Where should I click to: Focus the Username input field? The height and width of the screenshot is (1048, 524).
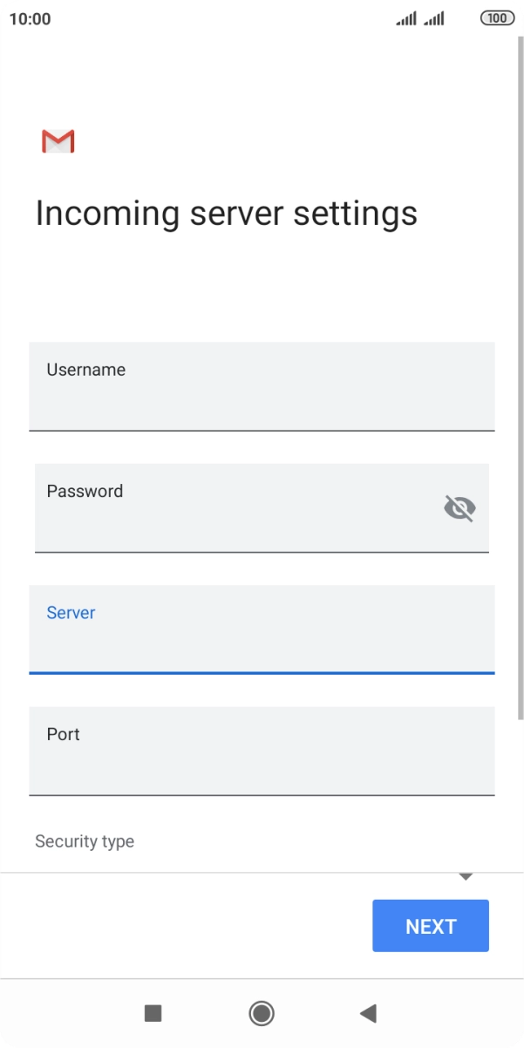(261, 386)
